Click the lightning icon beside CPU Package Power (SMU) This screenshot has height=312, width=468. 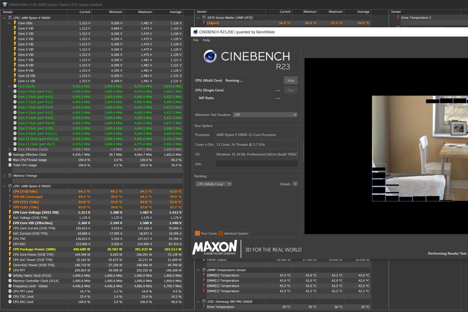click(10, 249)
